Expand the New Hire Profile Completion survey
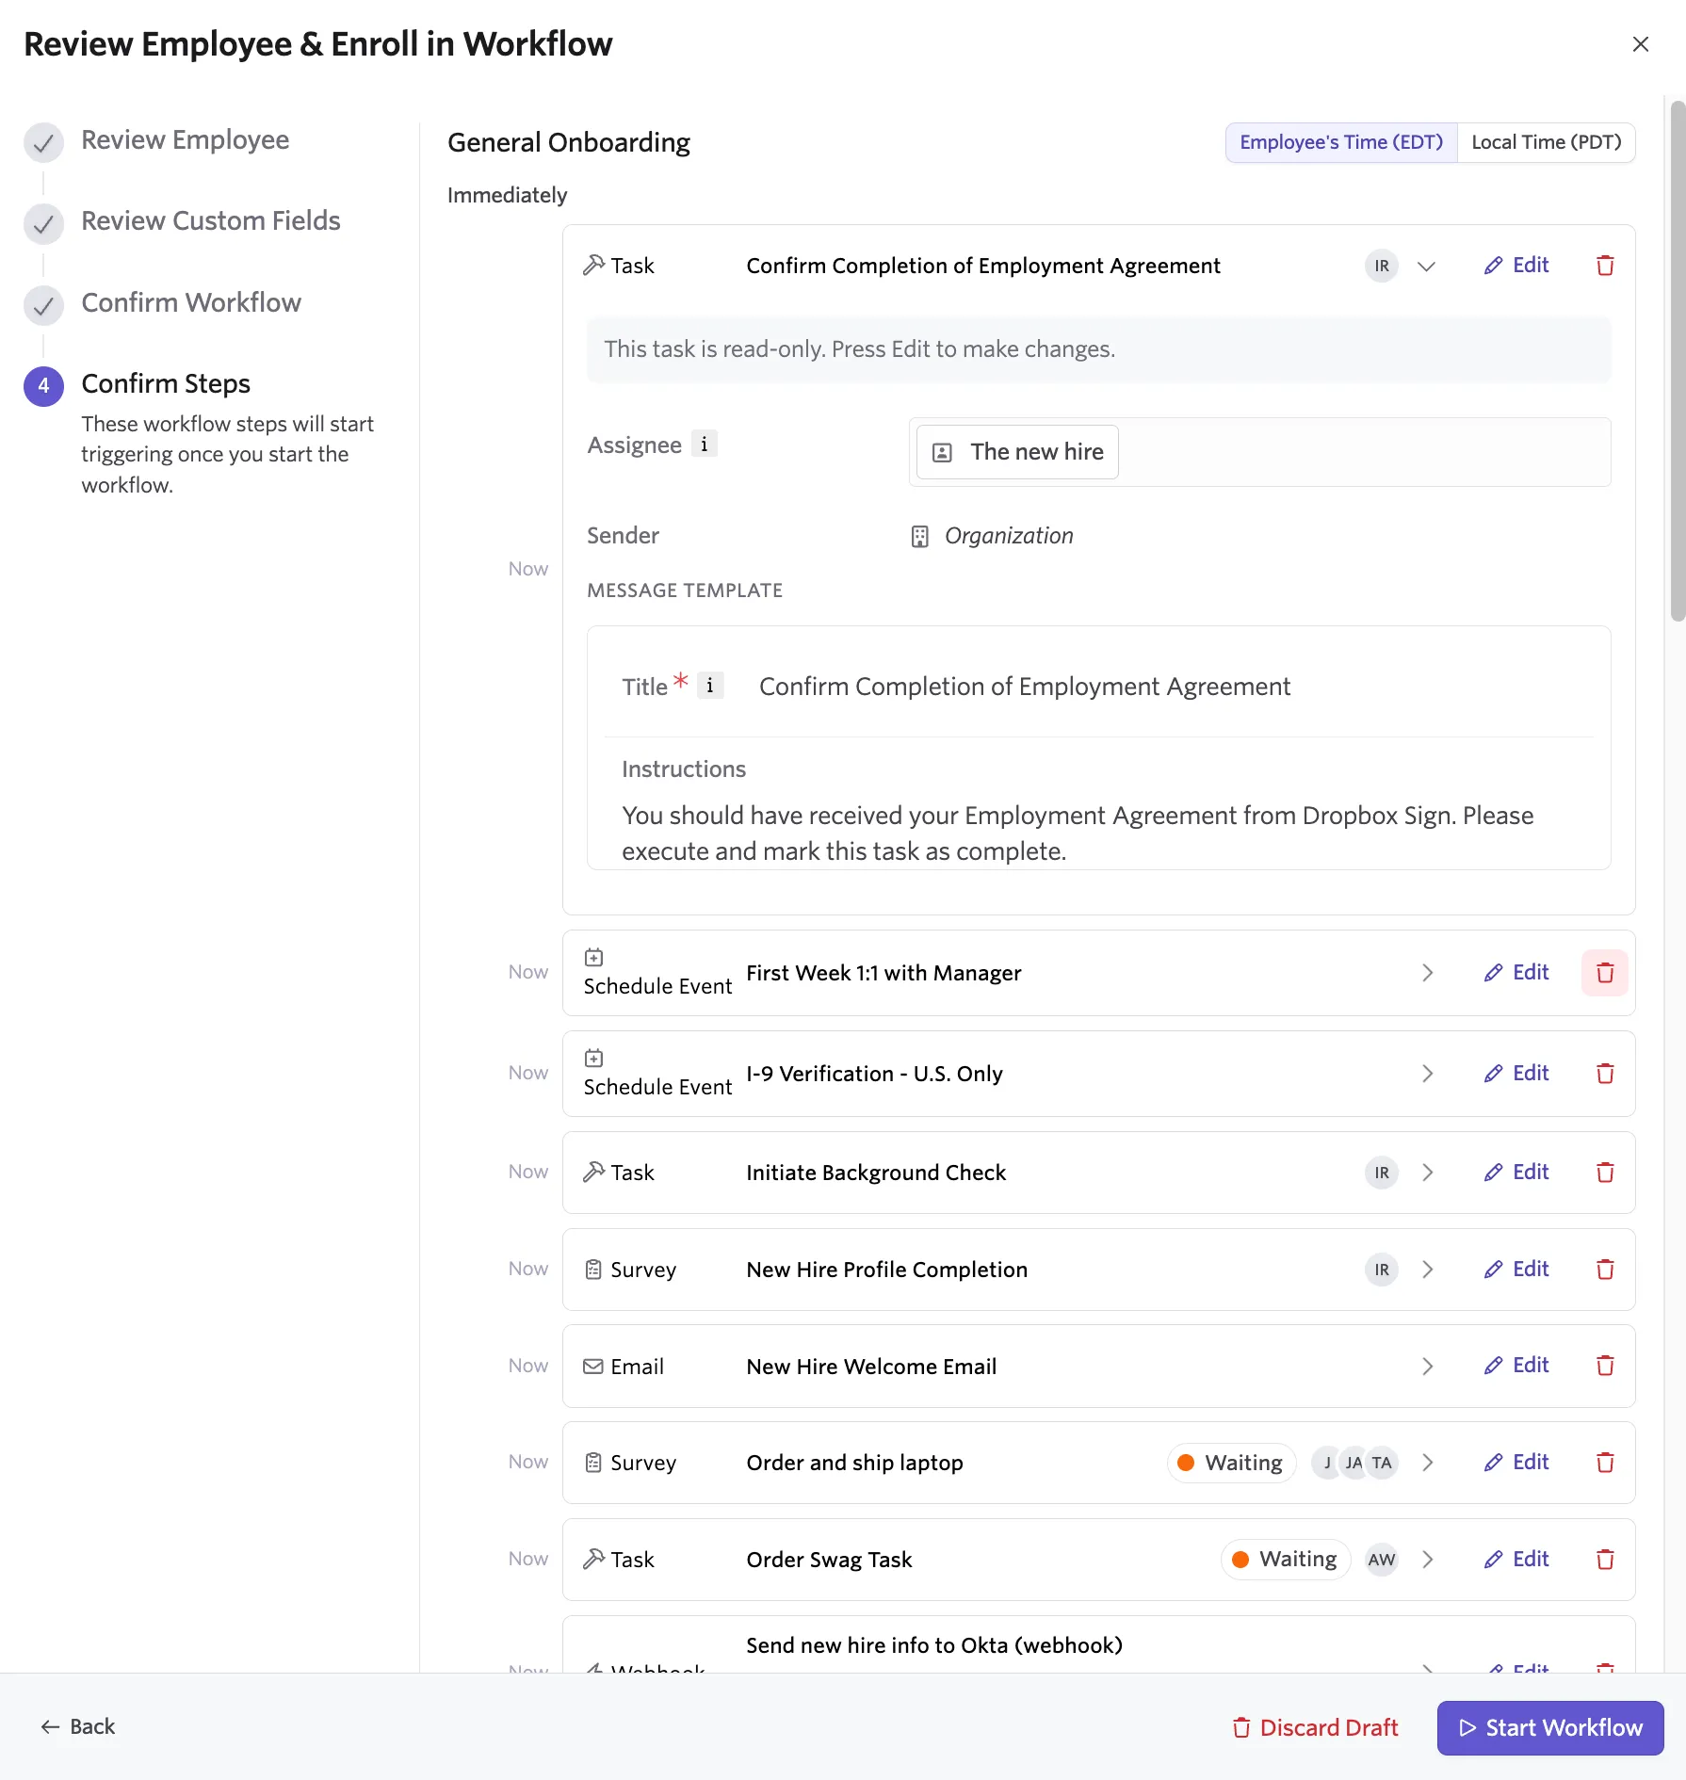The height and width of the screenshot is (1780, 1686). [1427, 1270]
